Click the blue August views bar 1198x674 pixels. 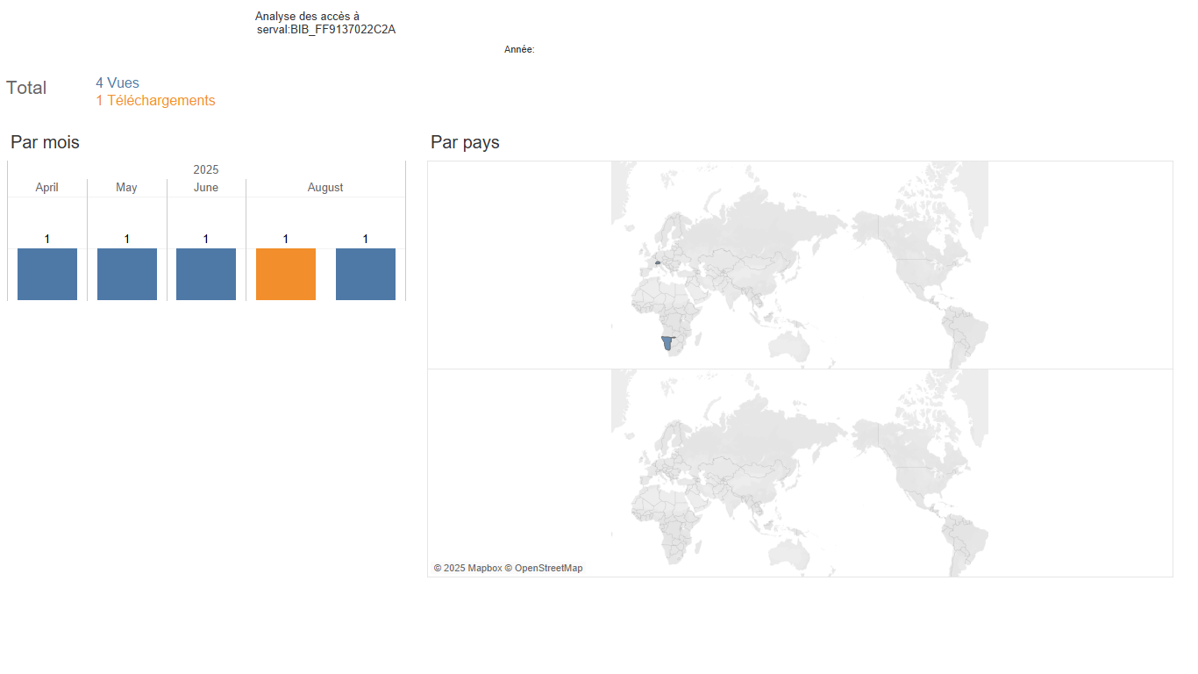click(x=366, y=274)
